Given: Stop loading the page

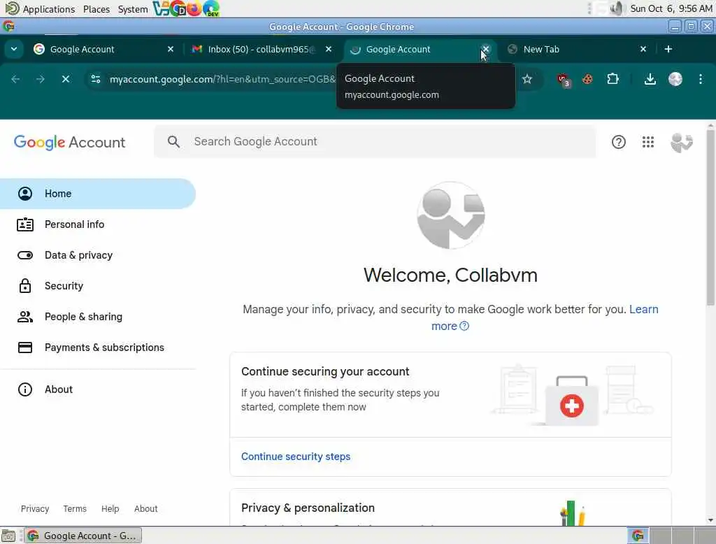Looking at the screenshot, I should click(65, 79).
